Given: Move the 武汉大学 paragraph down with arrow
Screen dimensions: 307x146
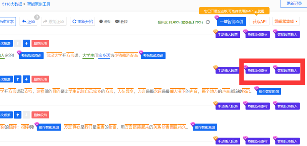Looking at the screenshot, I should coord(26,44).
